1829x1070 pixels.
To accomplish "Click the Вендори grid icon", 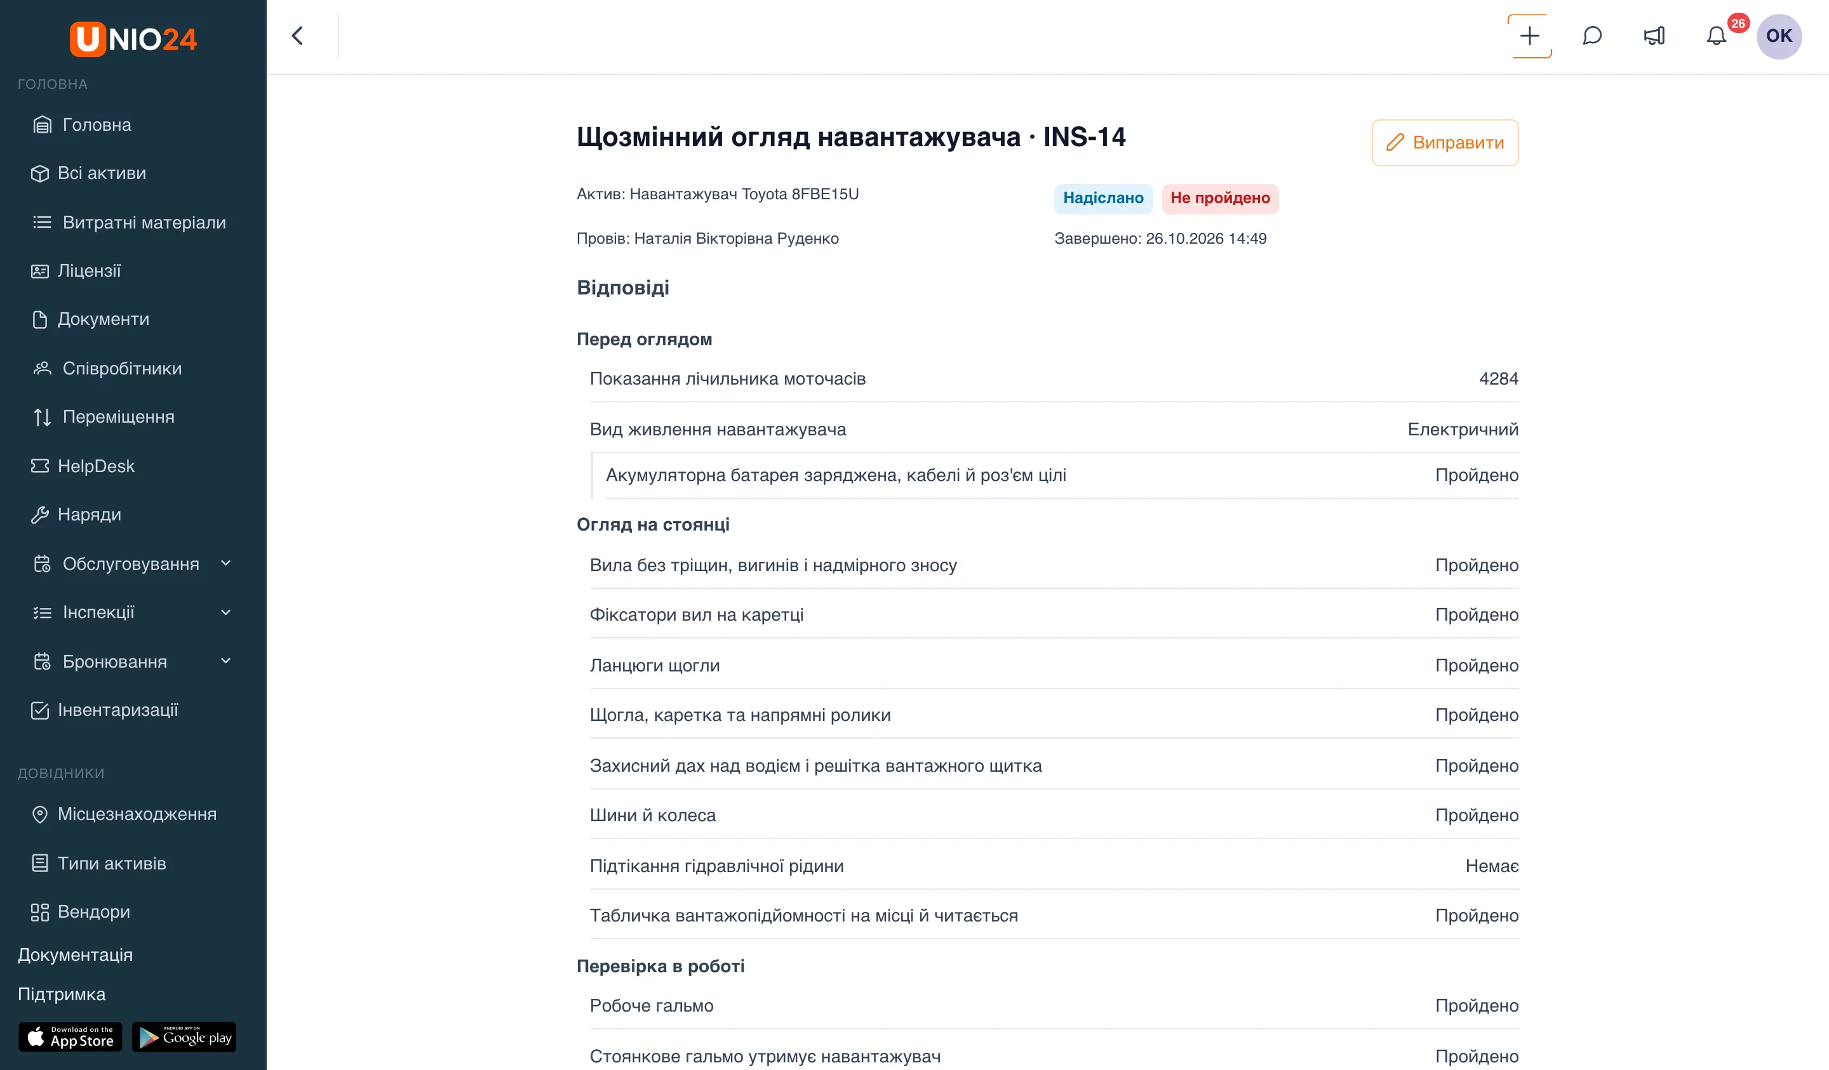I will pyautogui.click(x=40, y=912).
